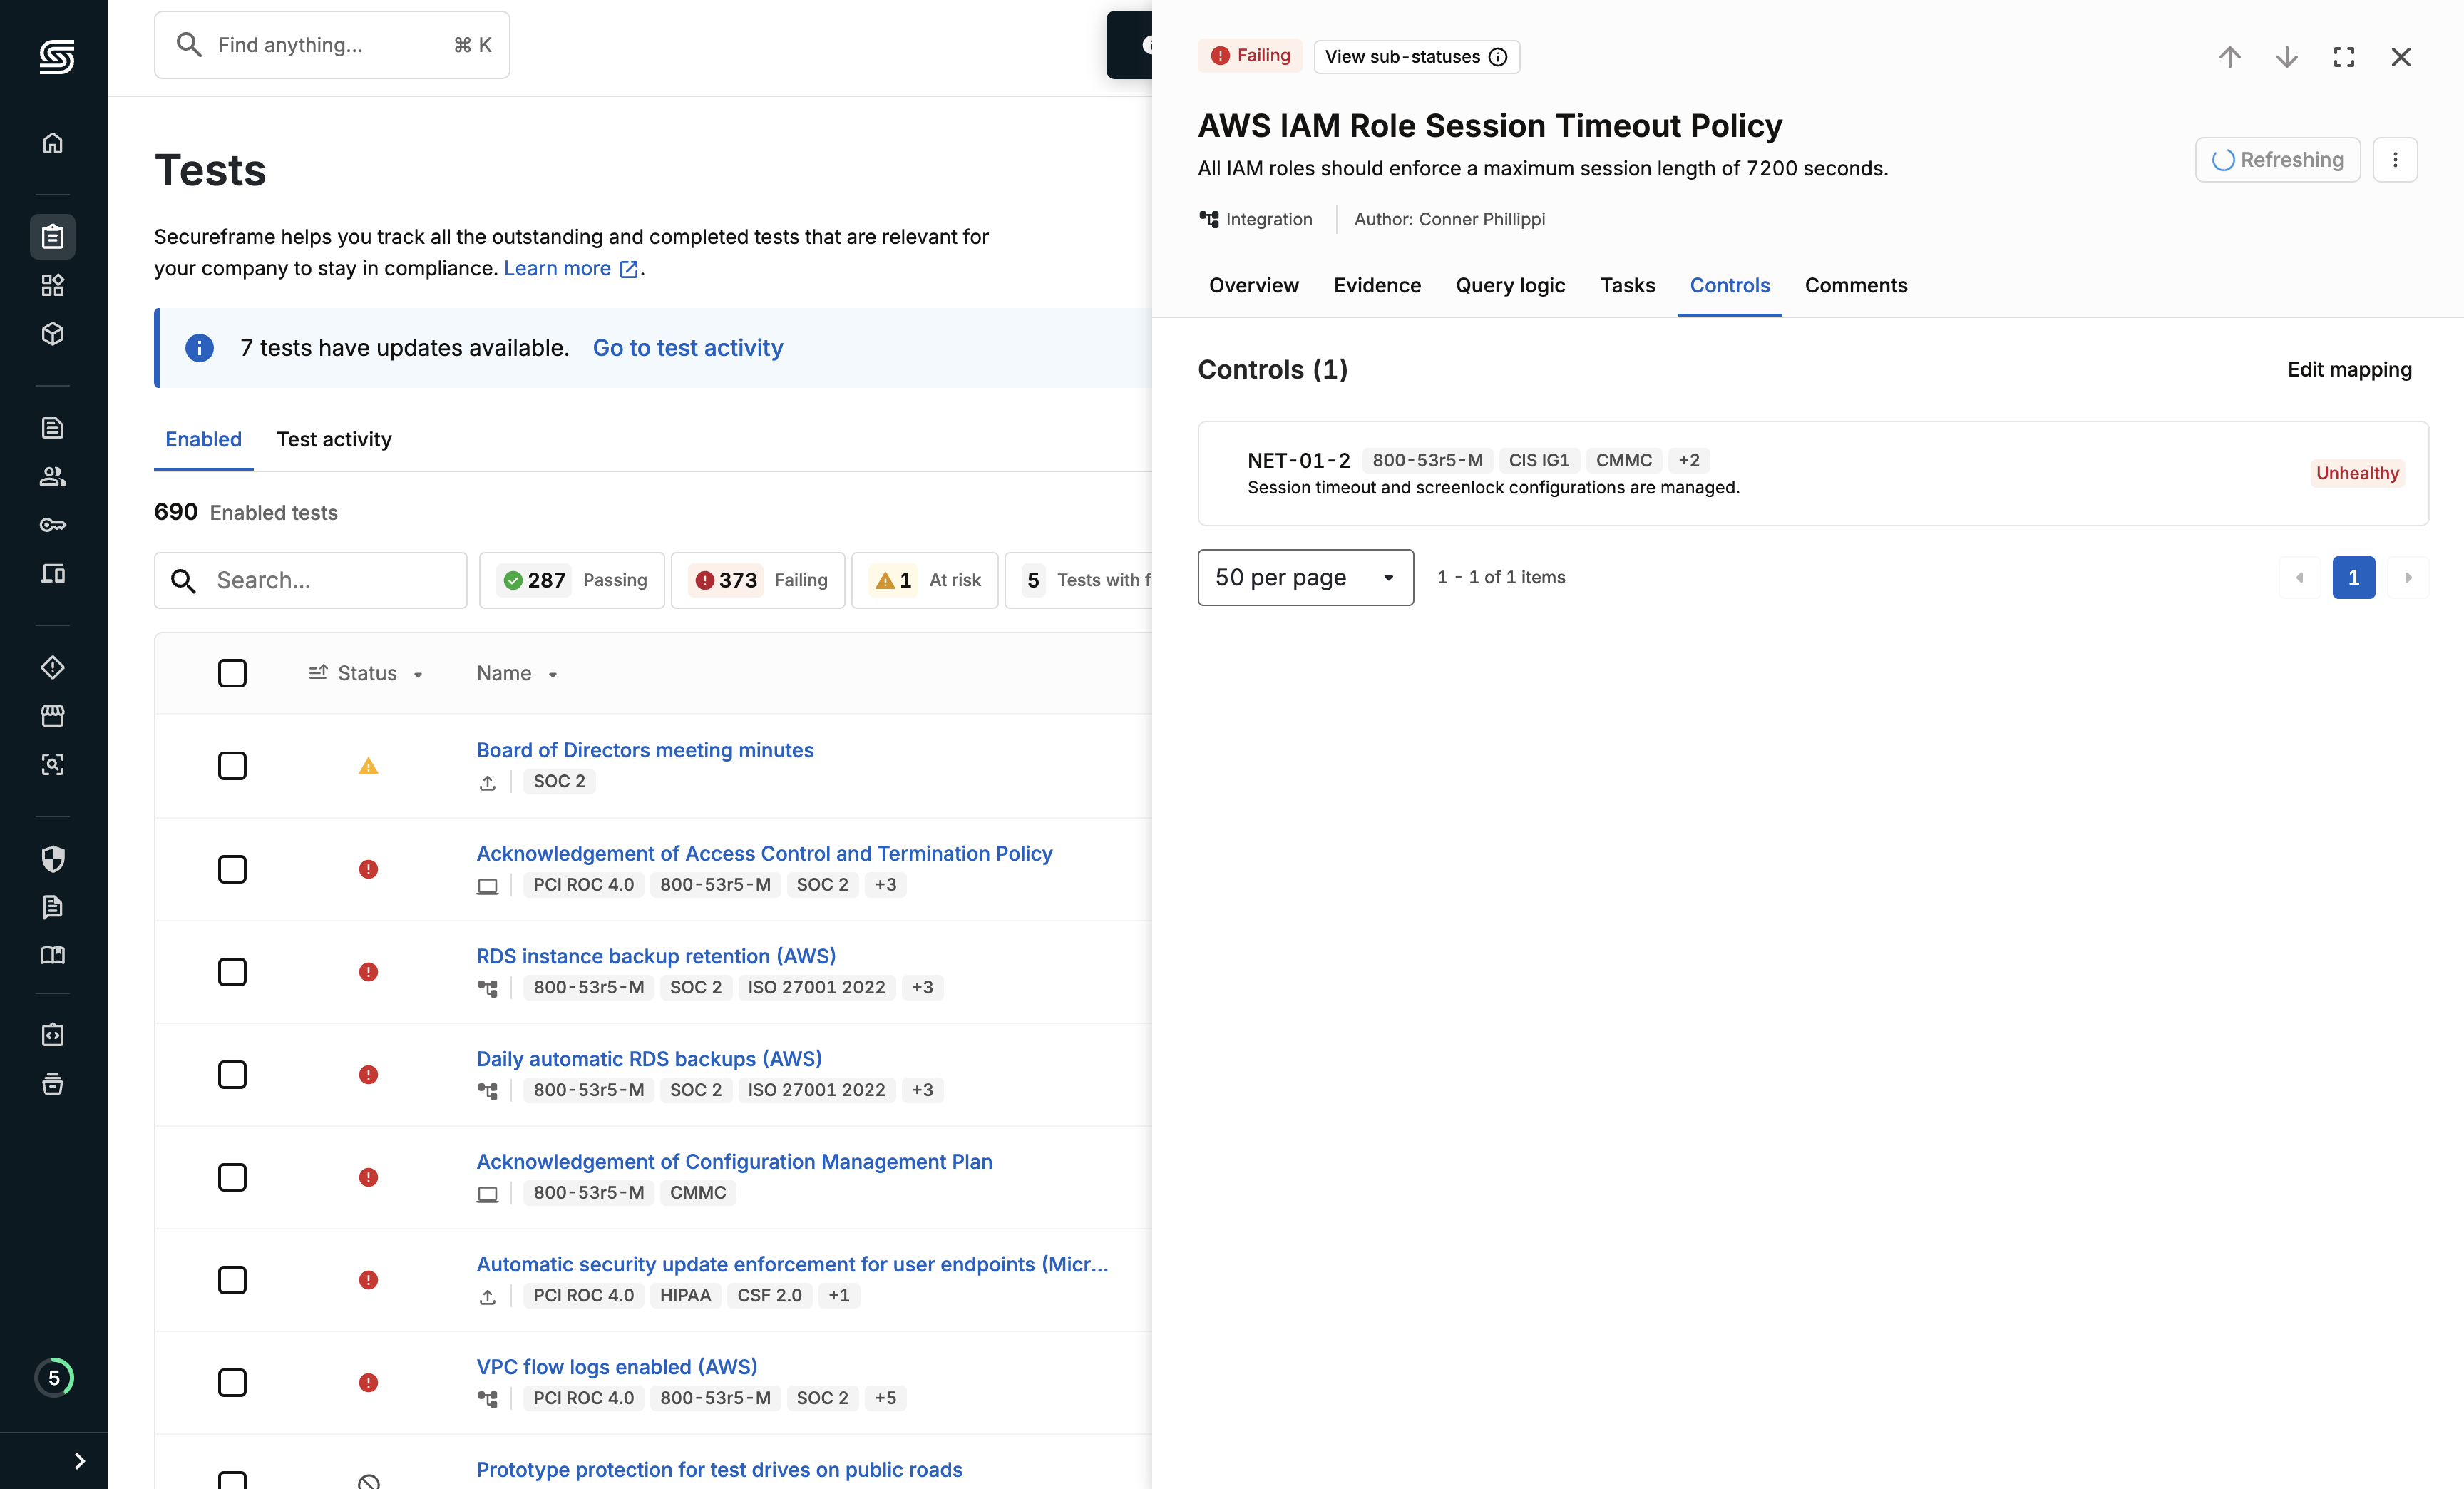Expand the panel to full screen
2464x1489 pixels.
point(2344,57)
